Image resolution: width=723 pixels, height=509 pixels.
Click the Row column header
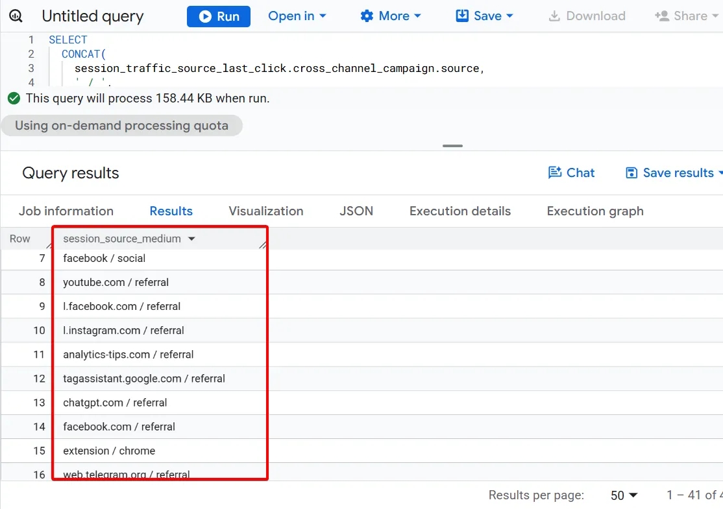point(20,239)
